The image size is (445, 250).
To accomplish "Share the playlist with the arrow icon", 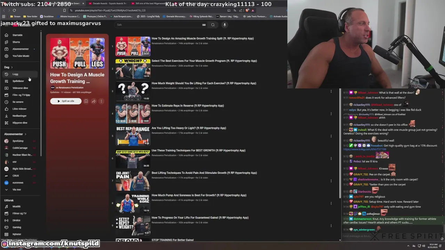I will pos(94,101).
